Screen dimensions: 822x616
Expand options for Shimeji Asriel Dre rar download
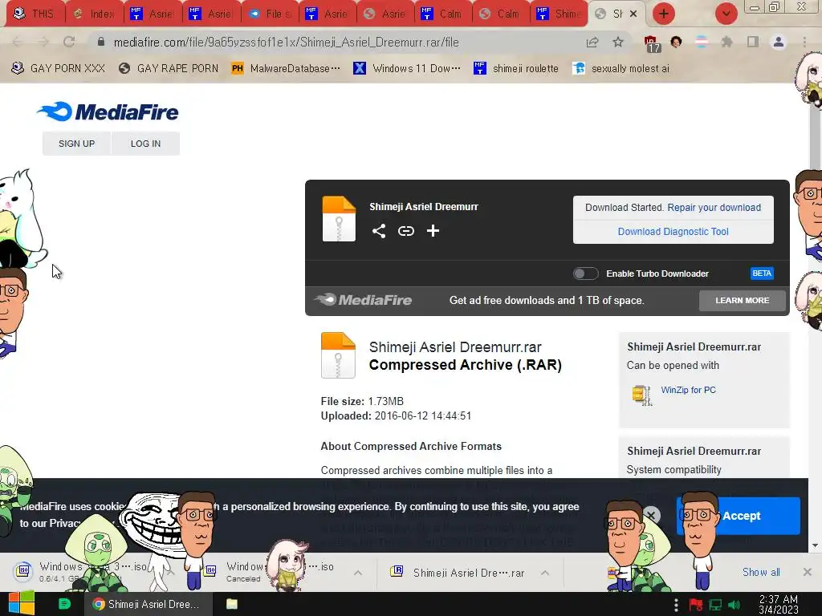(x=545, y=573)
